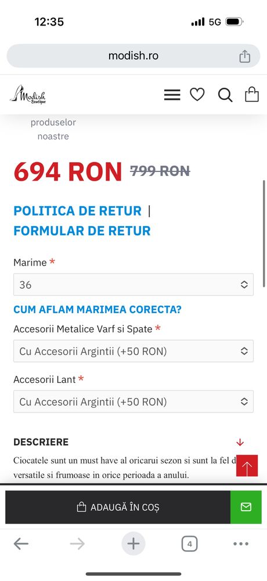Go to Modish Boutique logo home
267x581 pixels.
pos(28,95)
